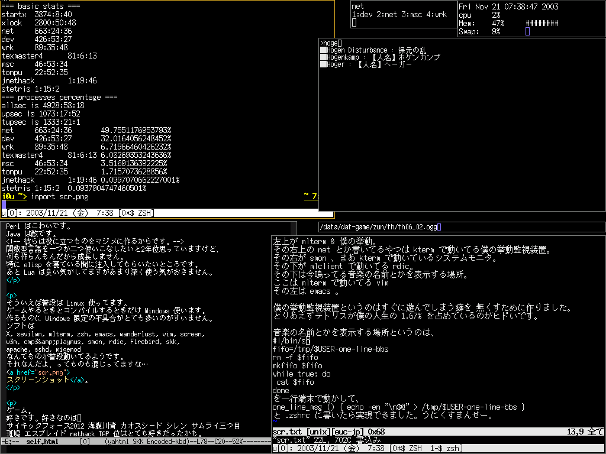Click the 'cat $fifo' line in vim

(x=295, y=382)
